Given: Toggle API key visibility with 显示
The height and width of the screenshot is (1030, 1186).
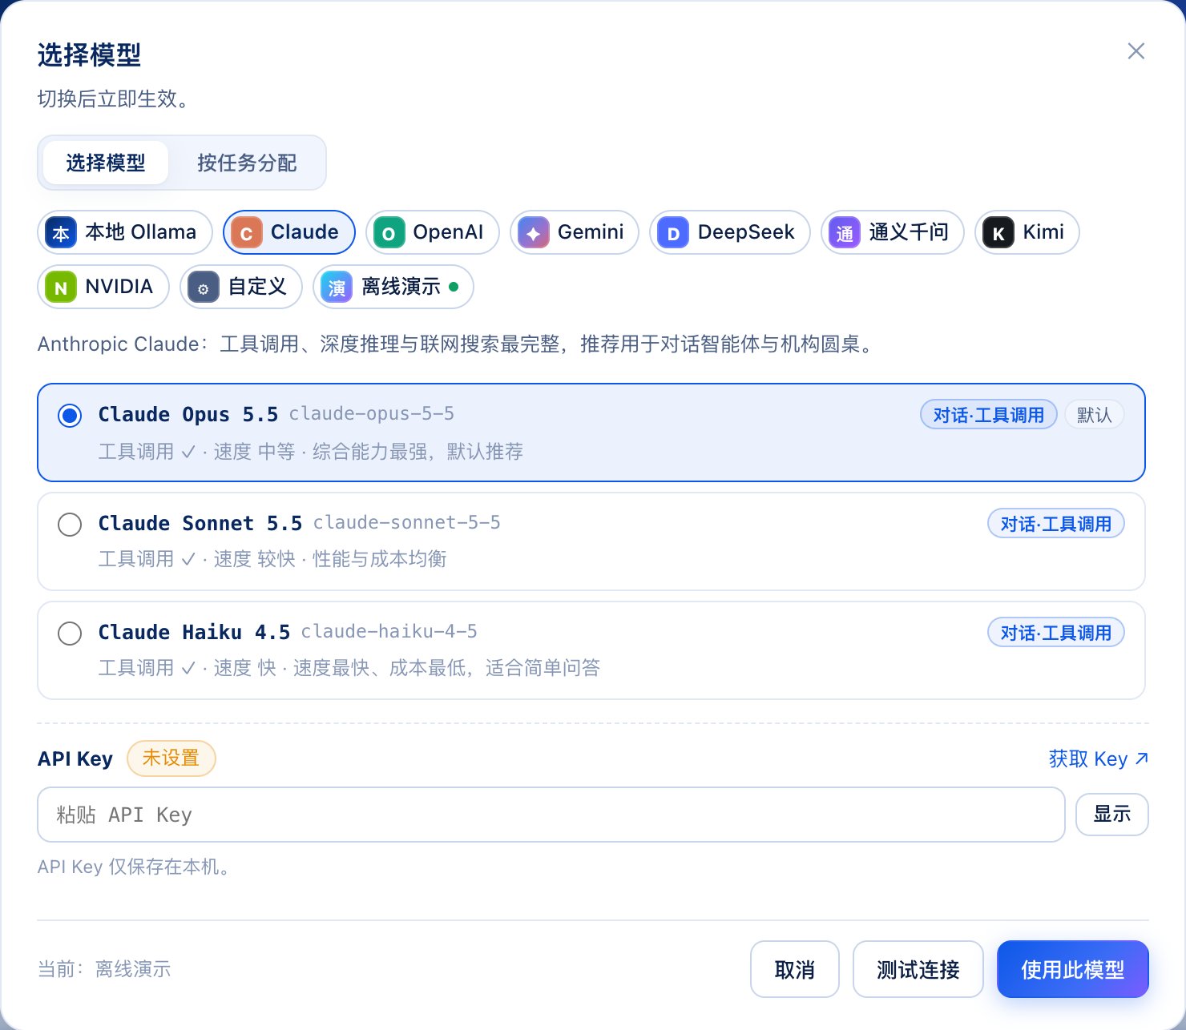Looking at the screenshot, I should point(1112,815).
